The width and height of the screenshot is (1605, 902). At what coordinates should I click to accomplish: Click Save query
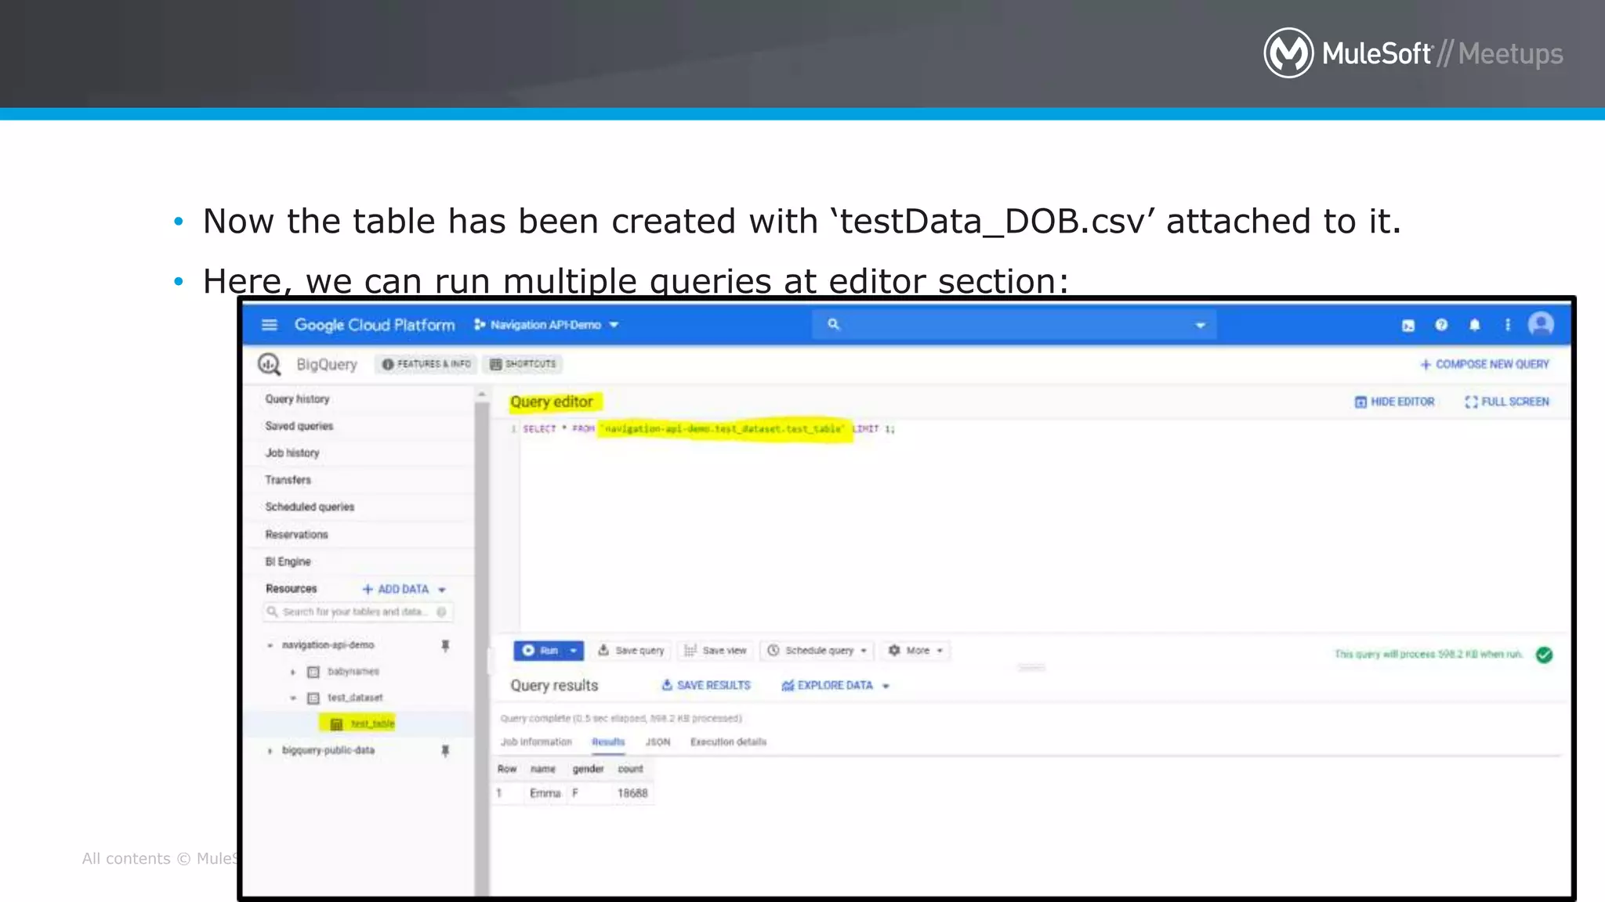(631, 651)
